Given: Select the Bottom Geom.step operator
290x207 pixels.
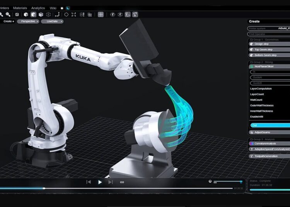Looking at the screenshot, I should click(x=269, y=55).
